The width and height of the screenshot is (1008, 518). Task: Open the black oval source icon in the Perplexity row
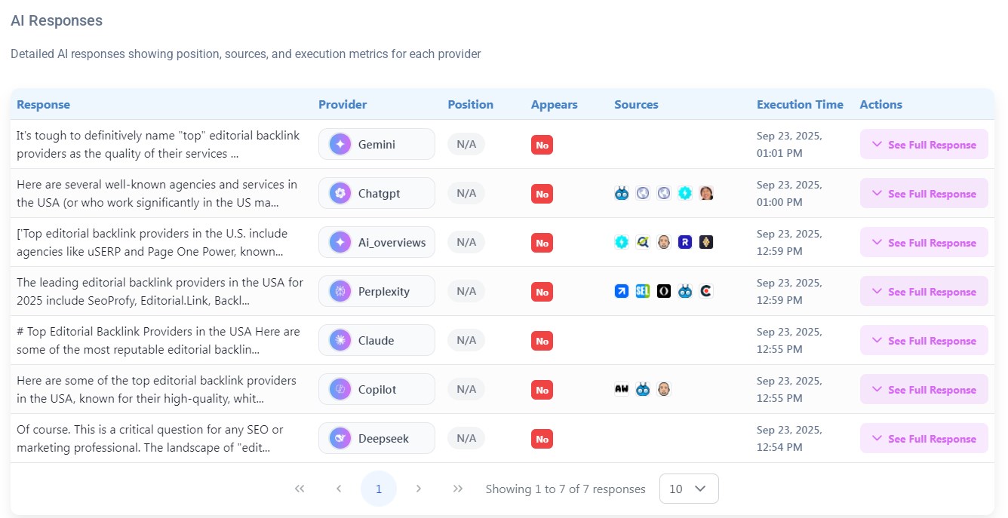click(x=664, y=291)
